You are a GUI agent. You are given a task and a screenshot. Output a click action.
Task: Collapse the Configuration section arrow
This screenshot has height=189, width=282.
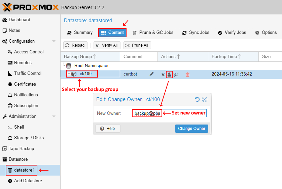[x=54, y=41]
